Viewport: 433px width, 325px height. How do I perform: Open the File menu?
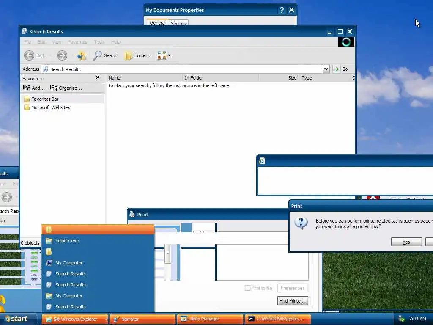click(27, 42)
